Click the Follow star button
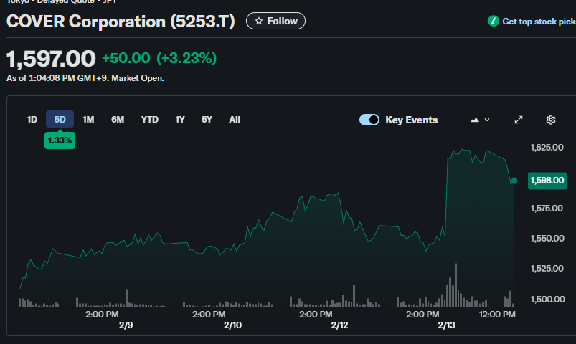Viewport: 576px width, 344px height. click(x=275, y=21)
